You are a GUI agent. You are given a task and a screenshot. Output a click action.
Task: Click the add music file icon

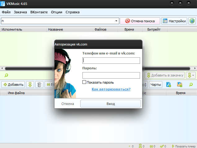[169, 85]
